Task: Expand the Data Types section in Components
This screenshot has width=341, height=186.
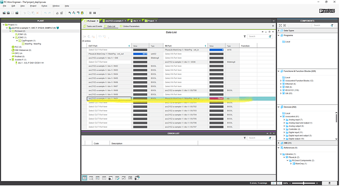Action: pos(279,31)
